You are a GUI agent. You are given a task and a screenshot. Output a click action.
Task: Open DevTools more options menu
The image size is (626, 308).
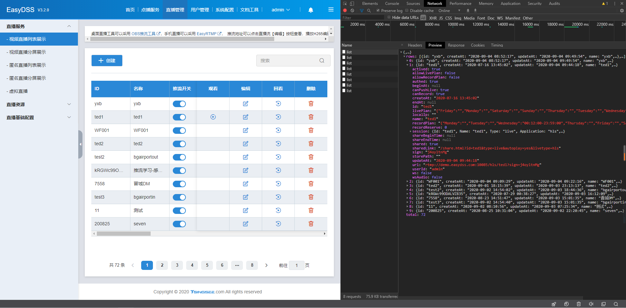pyautogui.click(x=615, y=4)
